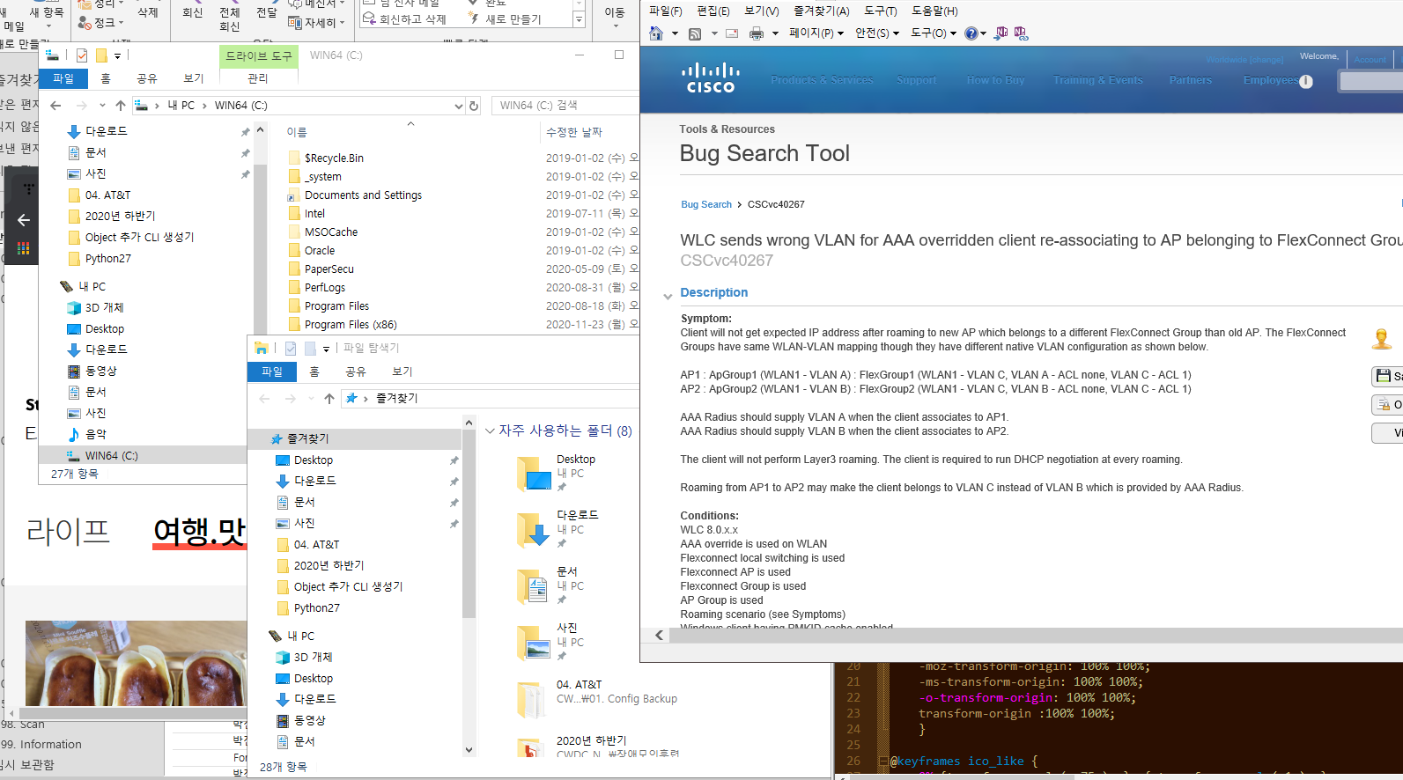1403x780 pixels.
Task: Click the OneNote linked notes icon
Action: pos(1021,33)
